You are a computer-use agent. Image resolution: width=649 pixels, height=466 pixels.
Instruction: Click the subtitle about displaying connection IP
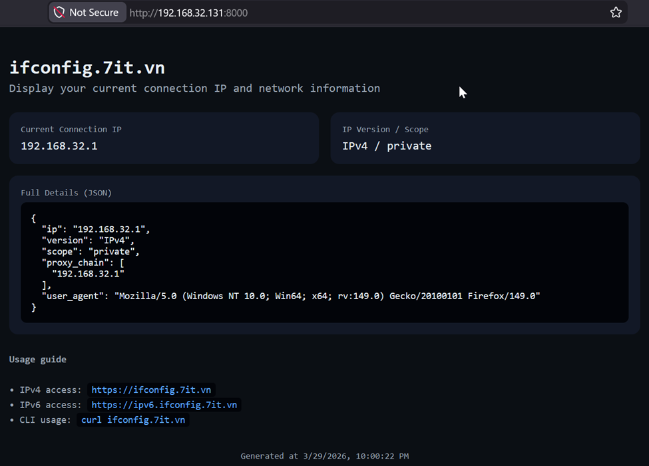tap(194, 88)
